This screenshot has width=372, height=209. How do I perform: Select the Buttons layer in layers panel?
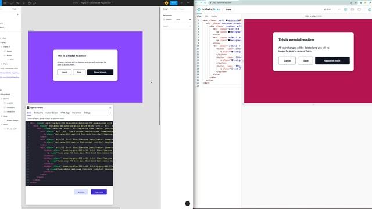coord(6,99)
